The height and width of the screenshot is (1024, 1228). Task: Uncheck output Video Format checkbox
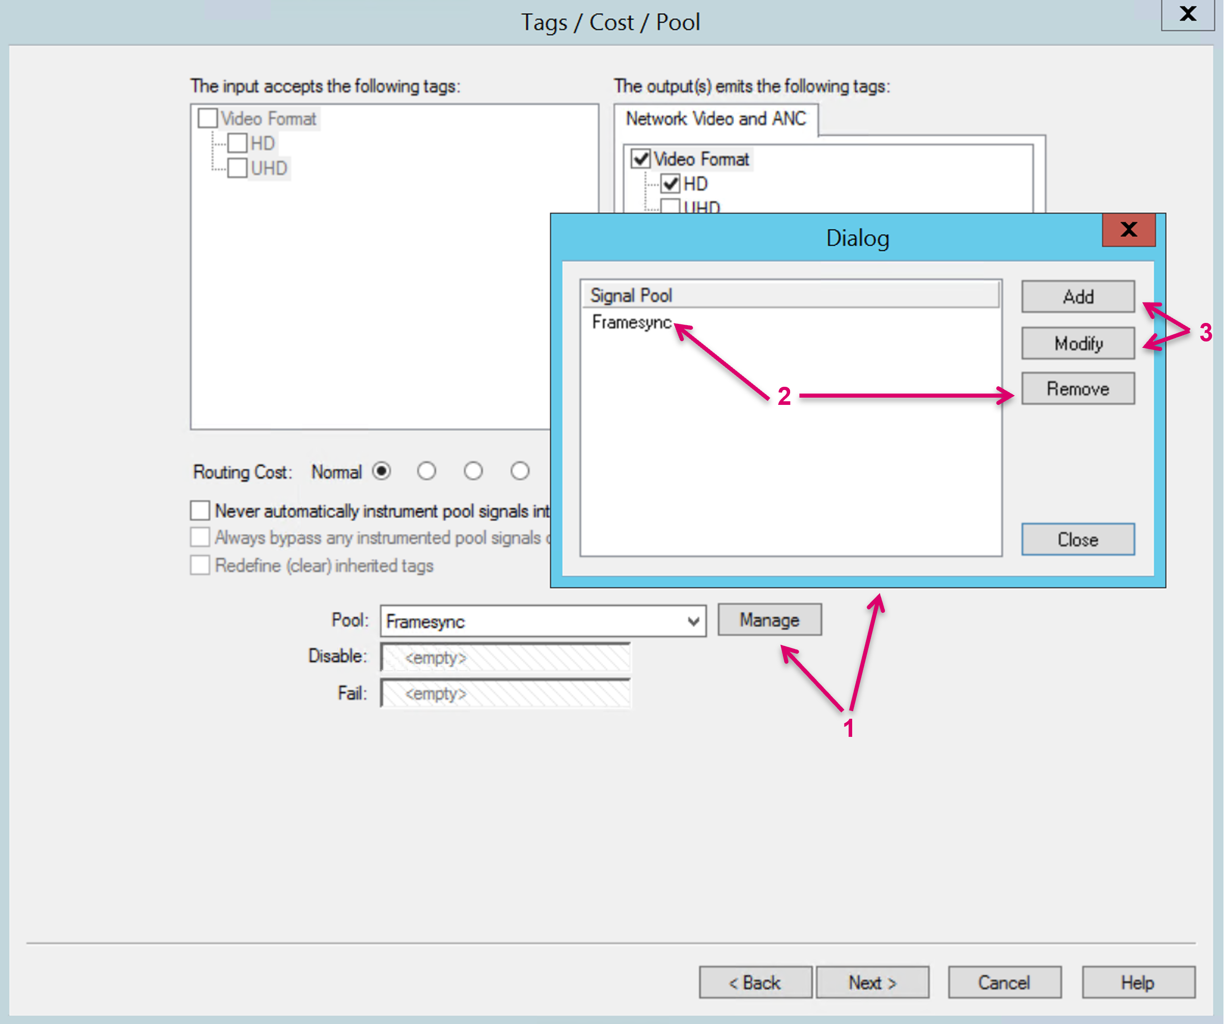642,159
